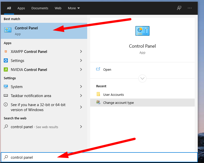Click the blue Settings gear icon
Image resolution: width=204 pixels, height=163 pixels.
coord(6,60)
